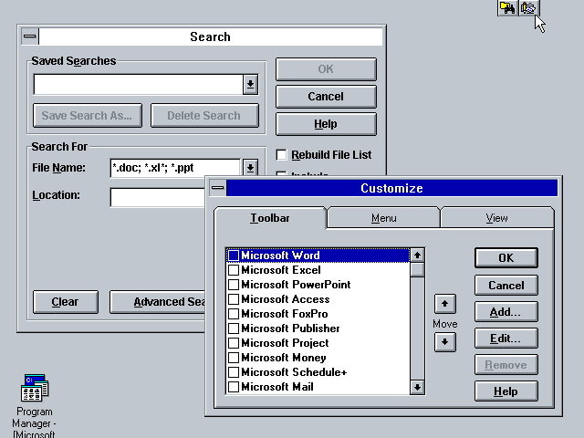Image resolution: width=584 pixels, height=438 pixels.
Task: Enable the Microsoft Project checkbox
Action: click(x=234, y=343)
